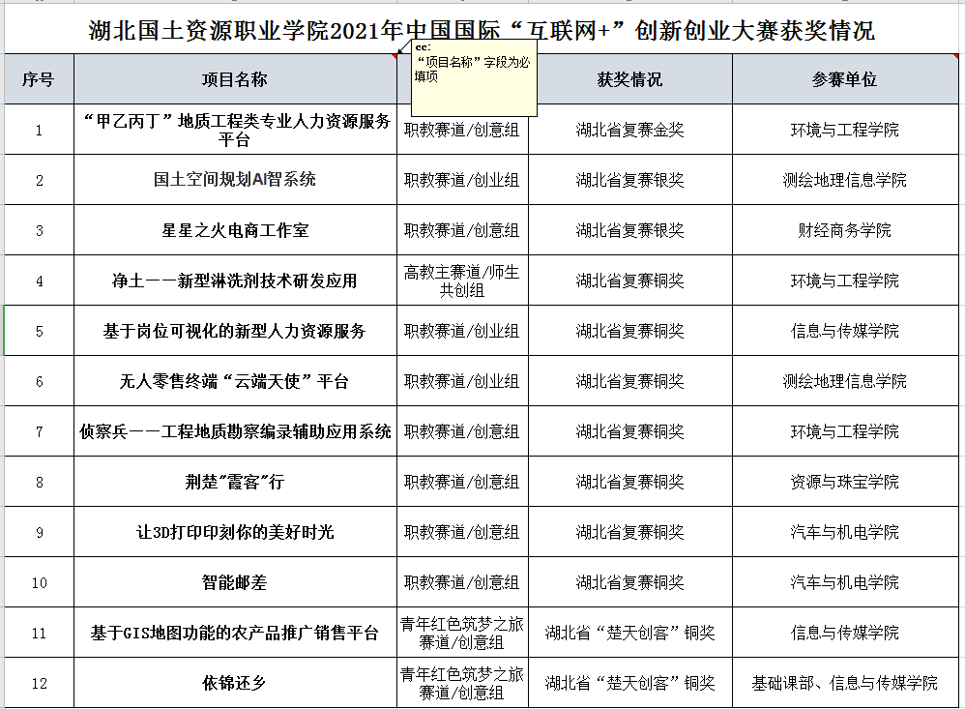Select project cell 让3D打印印刻你的美好时光
Screen dimensions: 965x709
click(235, 532)
